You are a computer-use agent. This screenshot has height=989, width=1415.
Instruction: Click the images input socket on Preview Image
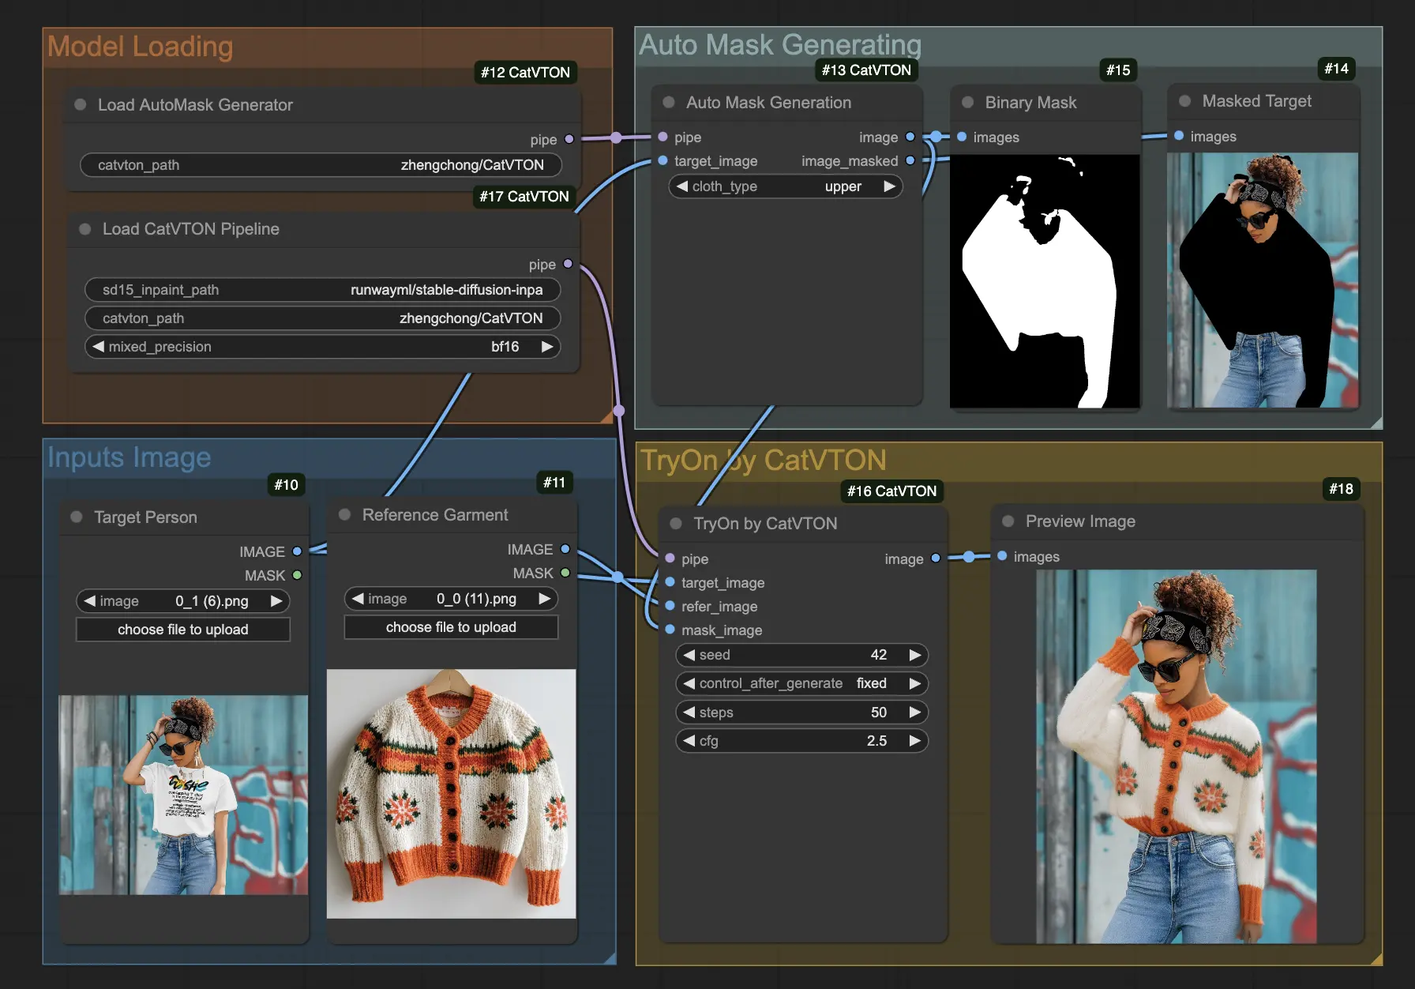1002,556
